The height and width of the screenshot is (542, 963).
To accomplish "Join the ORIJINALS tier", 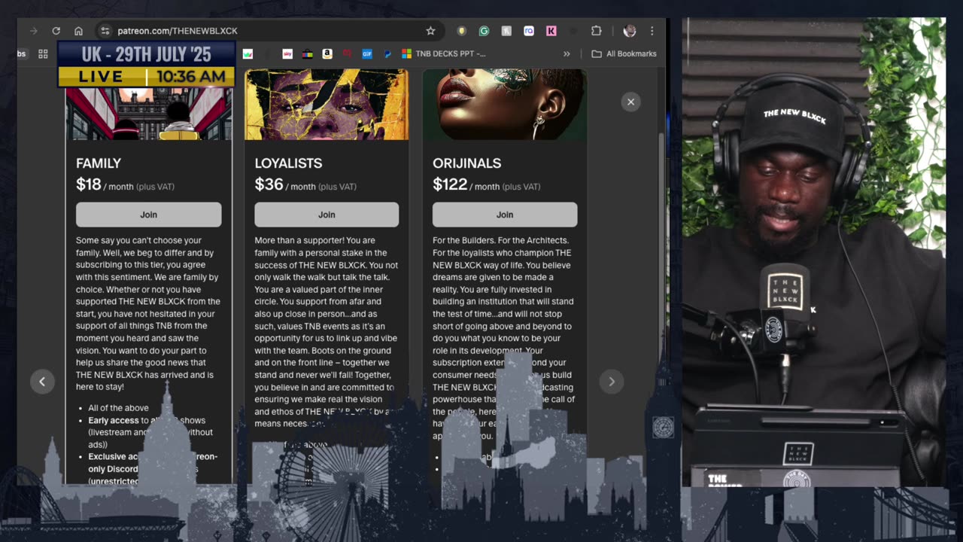I will point(505,215).
